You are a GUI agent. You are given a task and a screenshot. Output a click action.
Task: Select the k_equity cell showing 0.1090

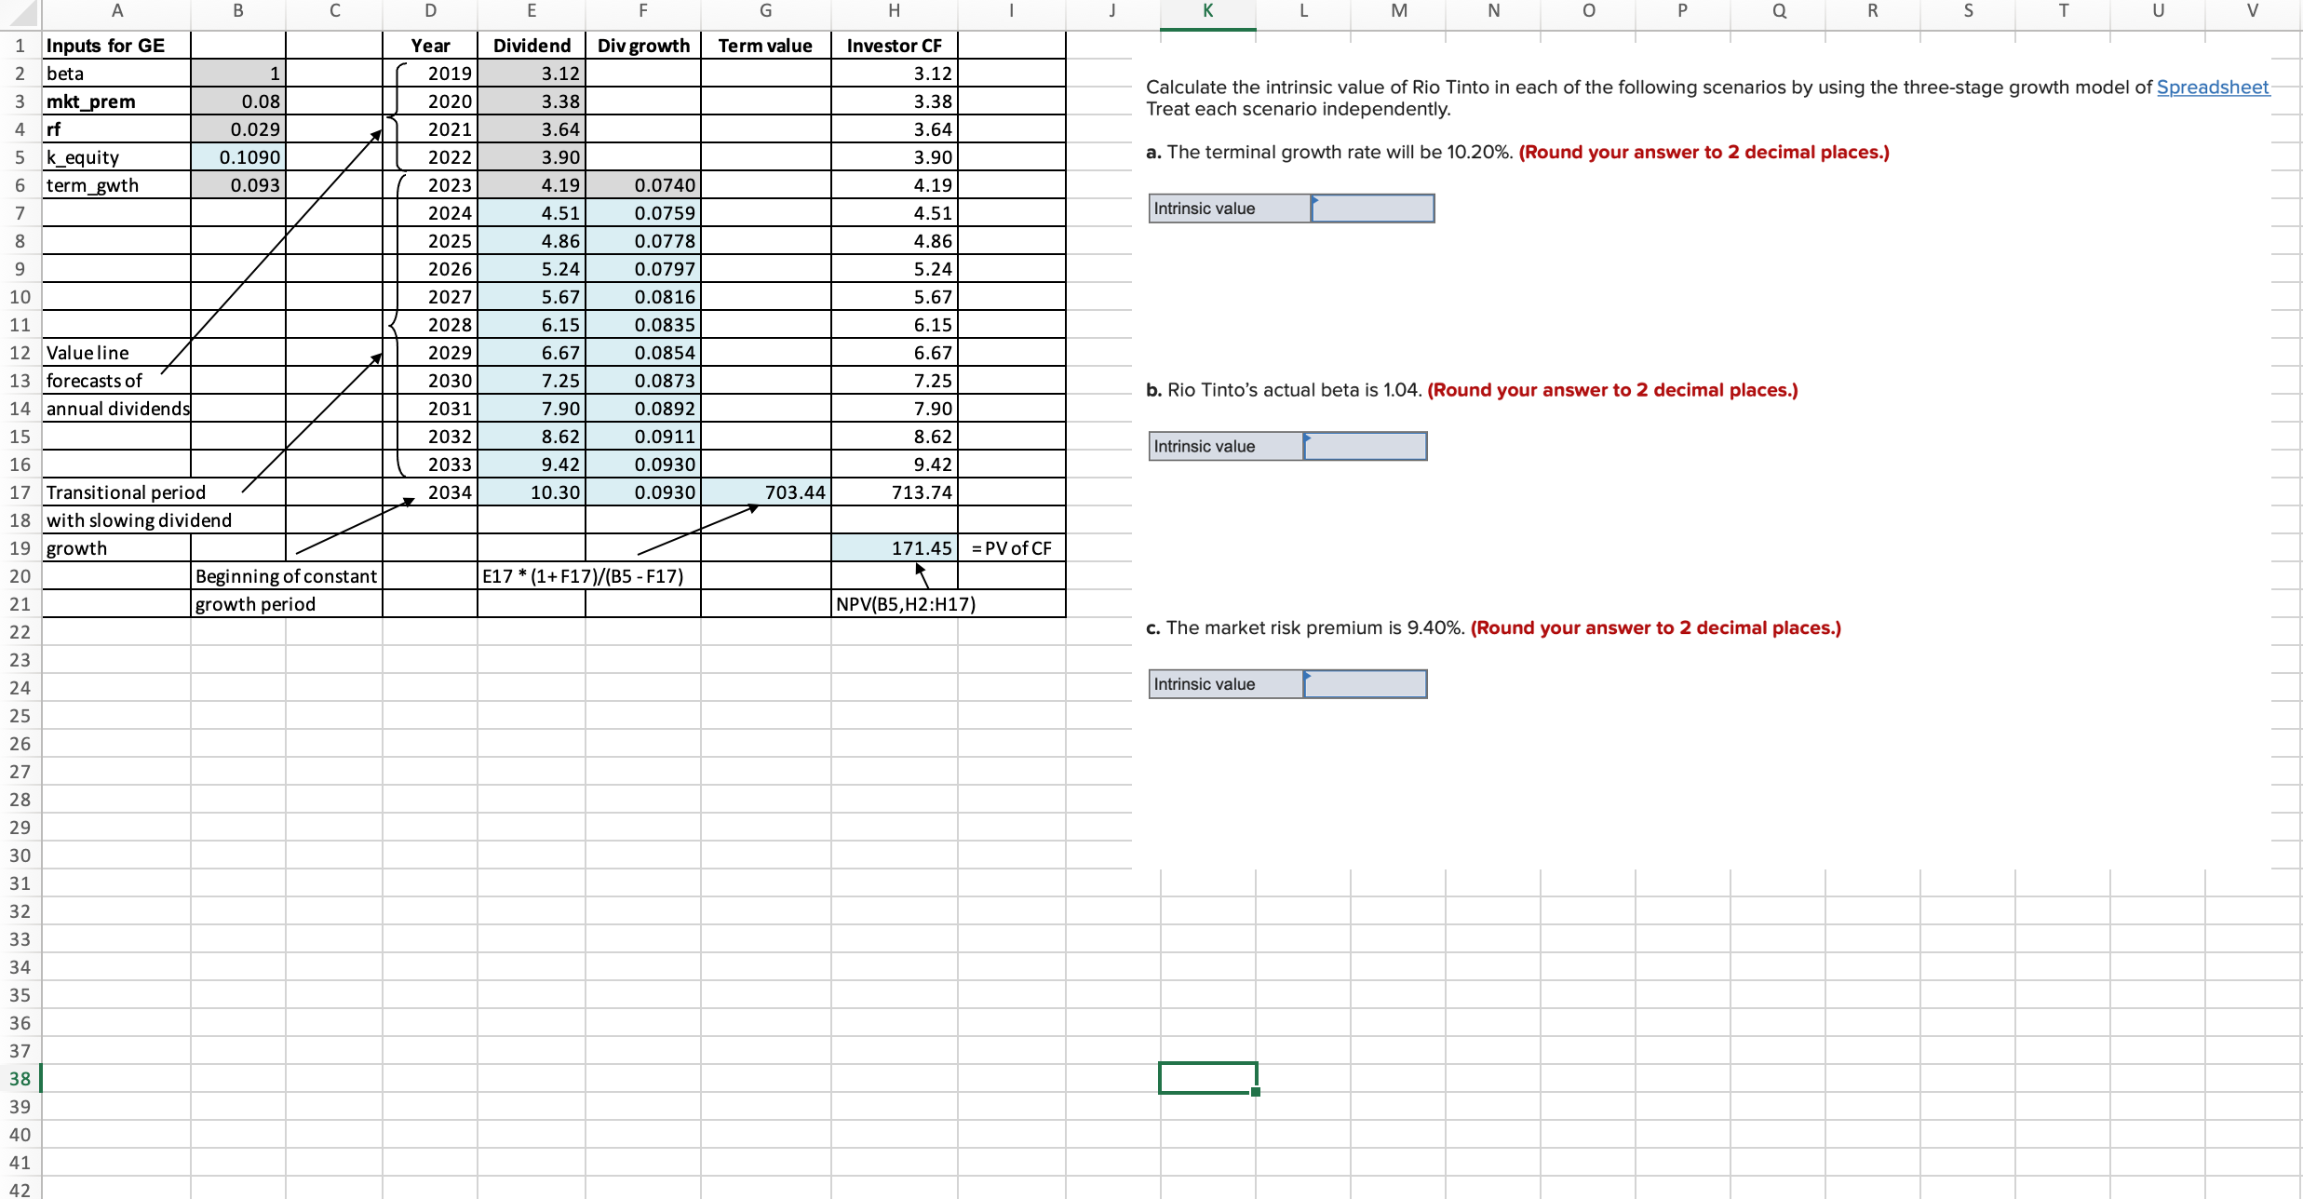tap(238, 156)
